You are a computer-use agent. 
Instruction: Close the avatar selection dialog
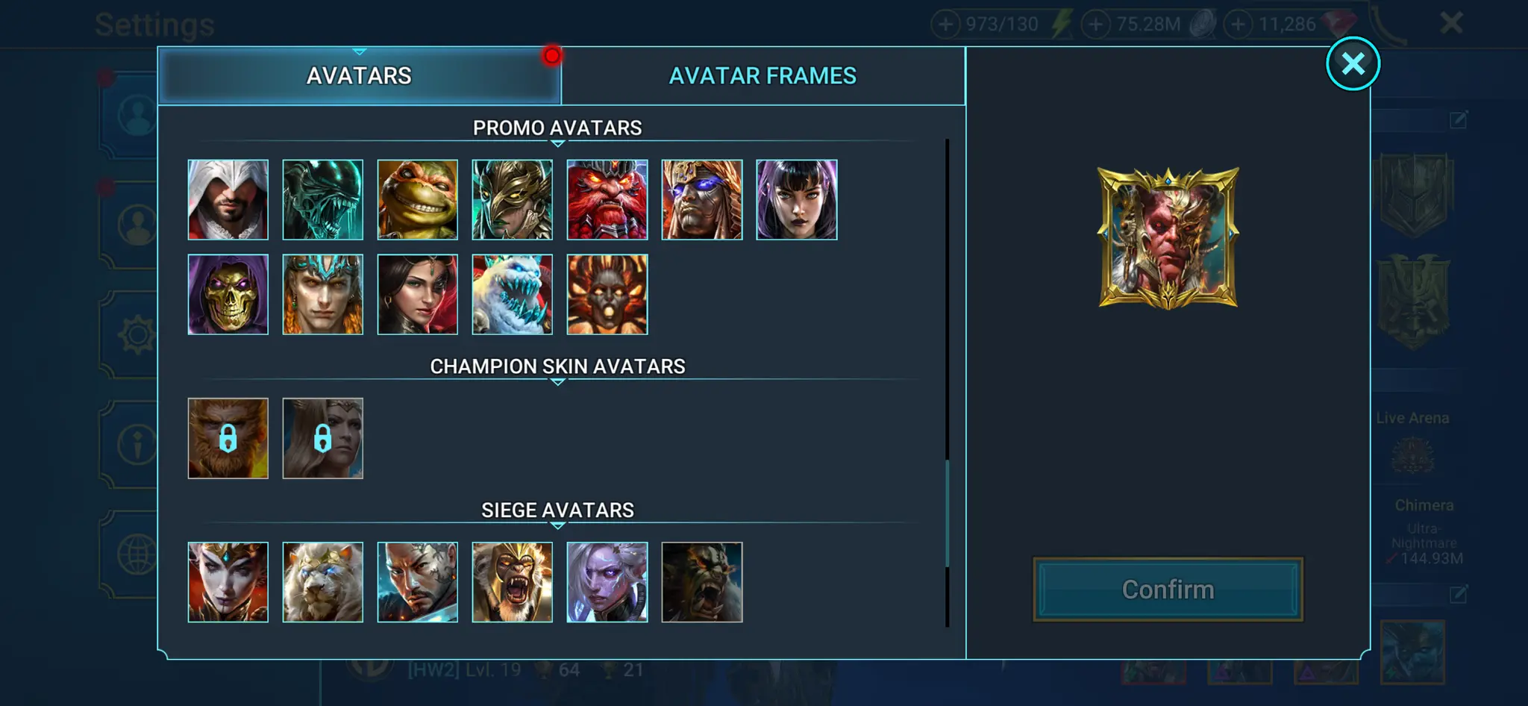(1353, 63)
